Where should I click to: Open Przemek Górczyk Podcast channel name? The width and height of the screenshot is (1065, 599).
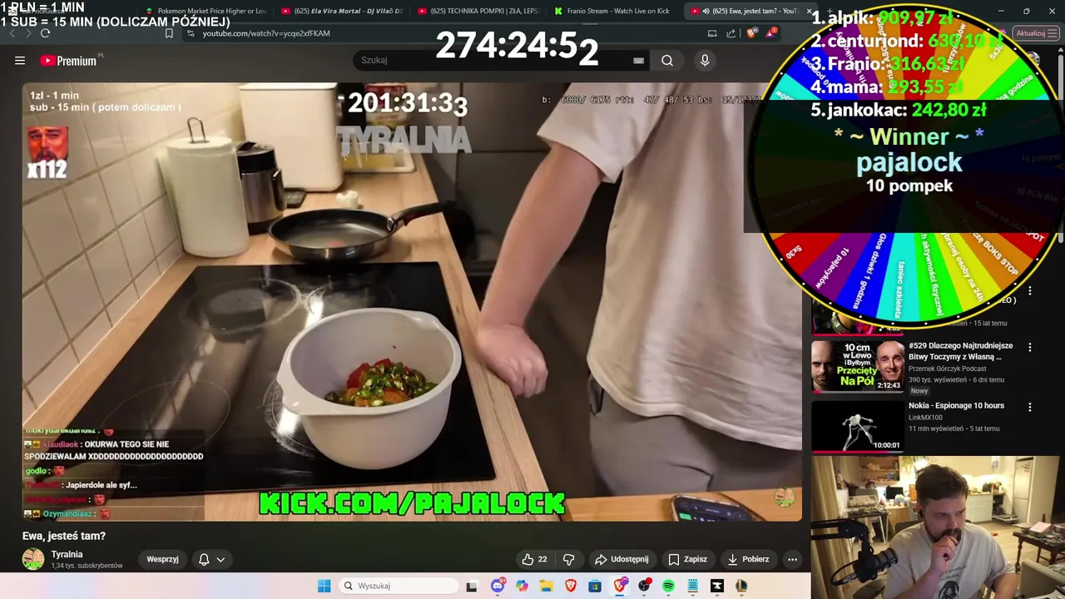(947, 369)
